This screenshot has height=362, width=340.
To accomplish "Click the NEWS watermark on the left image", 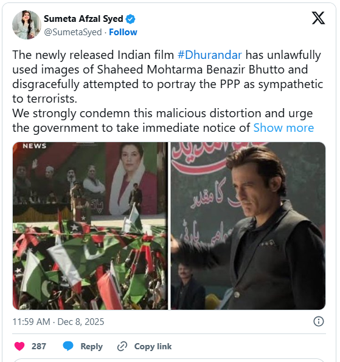I will 35,146.
